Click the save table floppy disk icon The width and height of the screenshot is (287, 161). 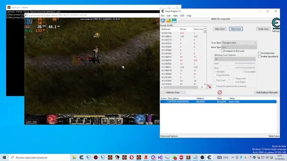(174, 21)
